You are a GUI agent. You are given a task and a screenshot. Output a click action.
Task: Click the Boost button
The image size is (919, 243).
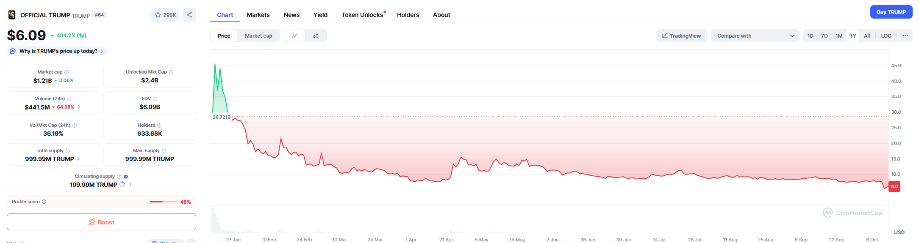click(x=101, y=222)
